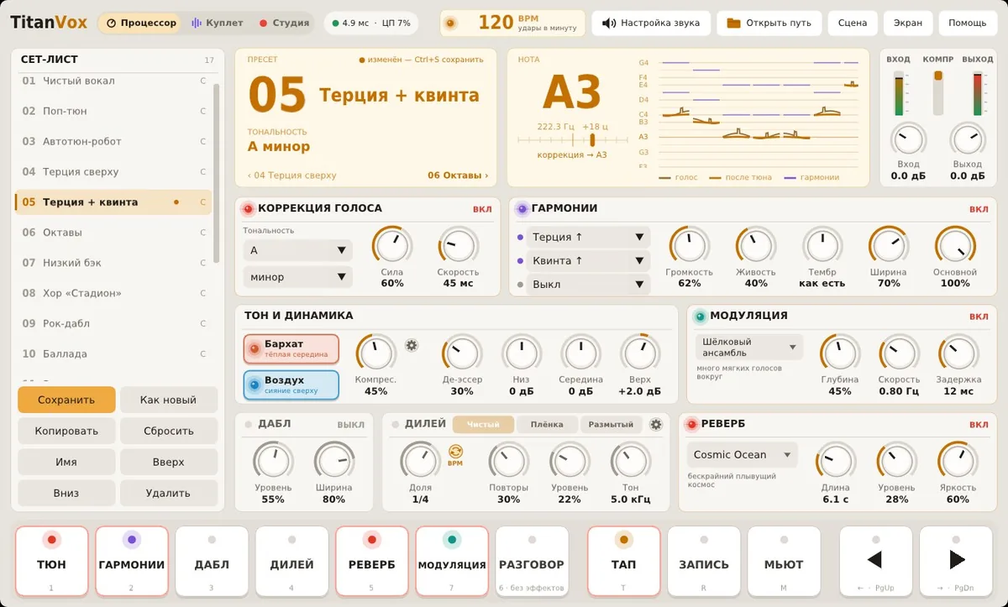1008x607 pixels.
Task: Click the КОМПР vertical slider handle
Action: click(938, 76)
